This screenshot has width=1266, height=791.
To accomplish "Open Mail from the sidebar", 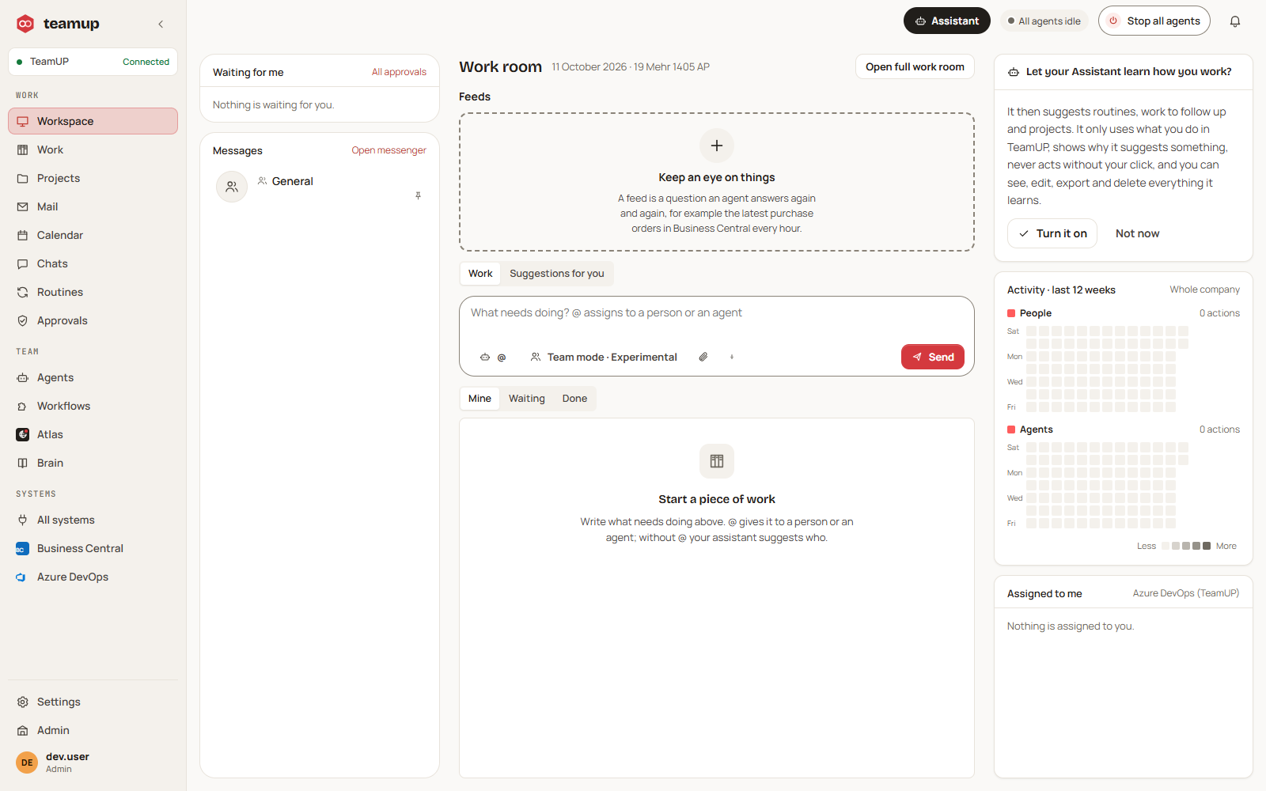I will 93,206.
